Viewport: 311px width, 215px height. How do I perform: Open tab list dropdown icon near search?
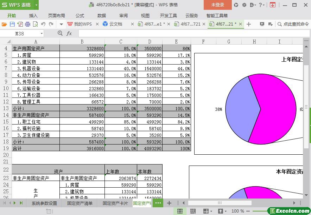(x=270, y=24)
